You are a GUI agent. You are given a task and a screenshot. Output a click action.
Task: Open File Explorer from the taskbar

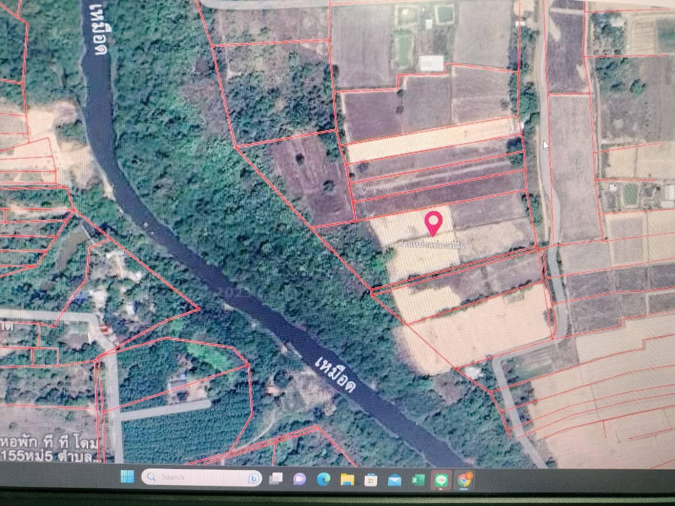pos(347,480)
